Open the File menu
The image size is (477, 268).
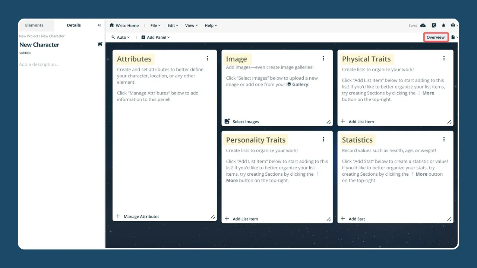click(155, 26)
